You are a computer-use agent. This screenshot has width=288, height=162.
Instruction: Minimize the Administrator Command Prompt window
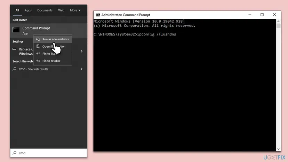coord(250,15)
